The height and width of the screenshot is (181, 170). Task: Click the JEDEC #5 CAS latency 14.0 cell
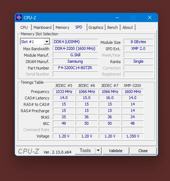point(64,98)
